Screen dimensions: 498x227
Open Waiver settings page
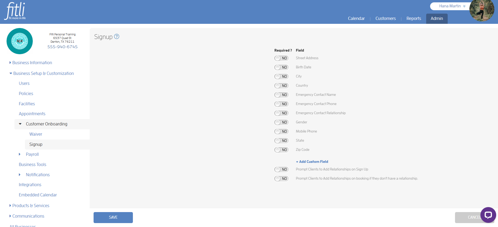[x=36, y=134]
